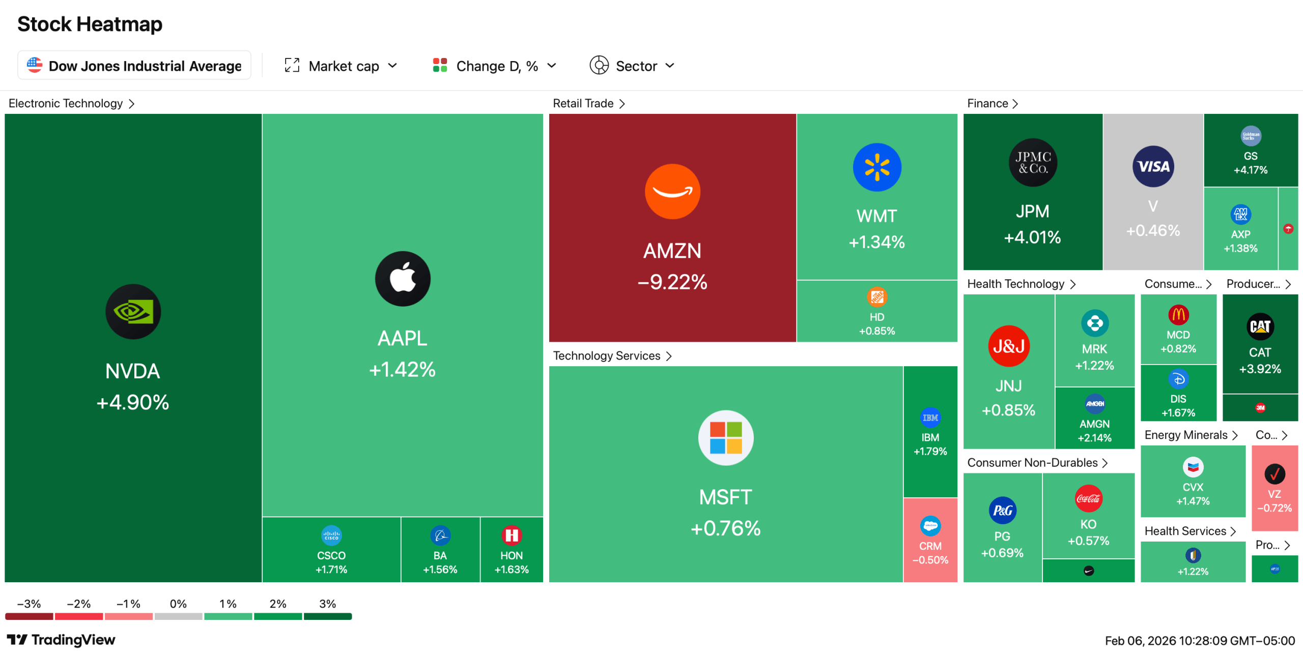Click the Amgen logo icon
This screenshot has width=1303, height=658.
1094,404
